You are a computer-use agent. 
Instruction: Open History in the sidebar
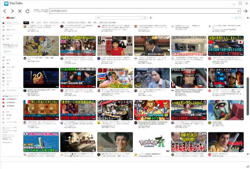[x=11, y=39]
